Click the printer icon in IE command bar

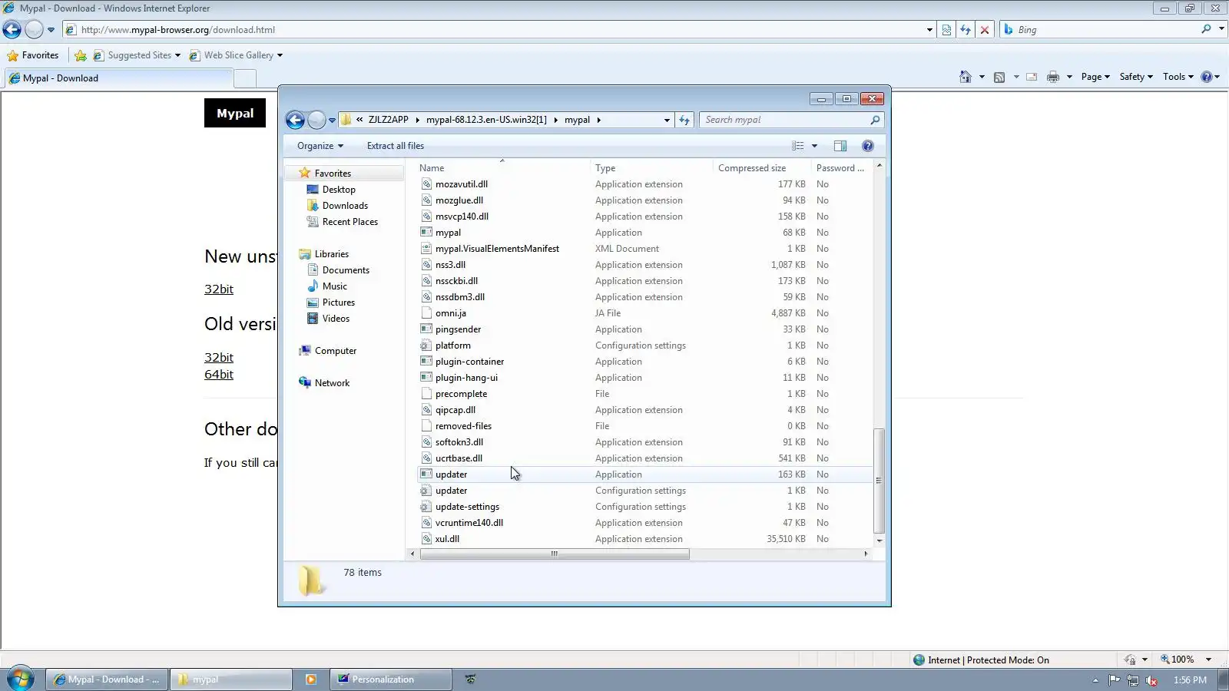tap(1053, 77)
